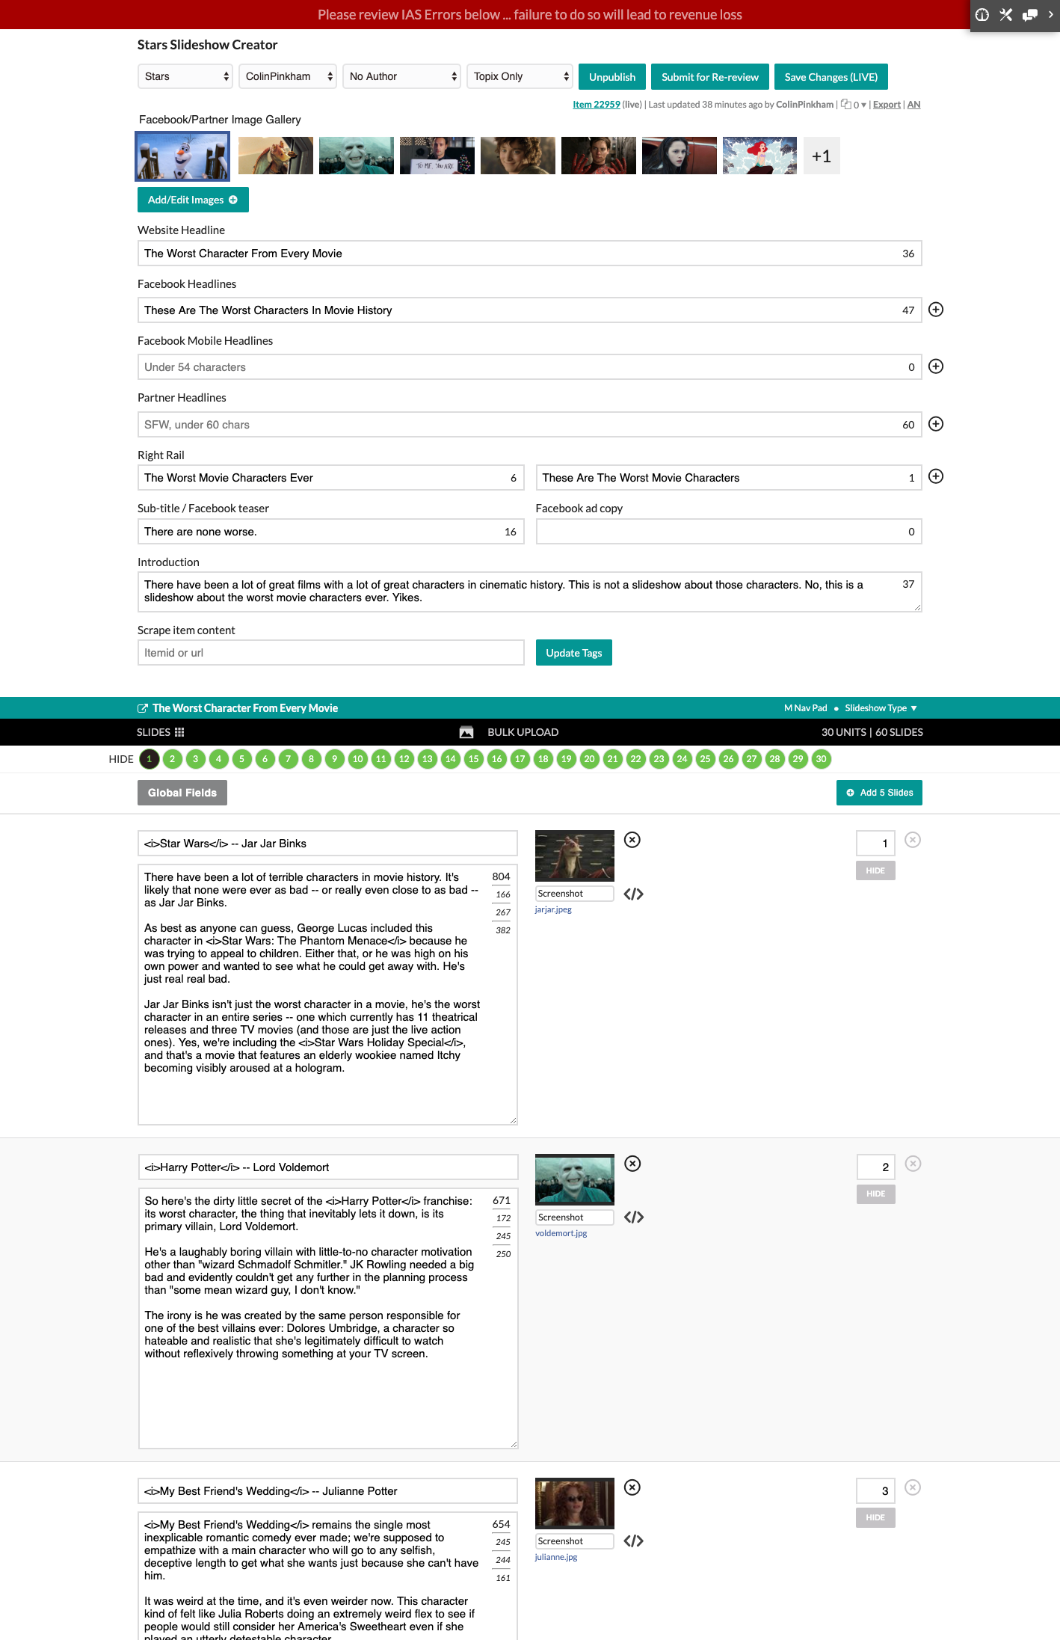Open the slides grid view icon

(x=179, y=732)
